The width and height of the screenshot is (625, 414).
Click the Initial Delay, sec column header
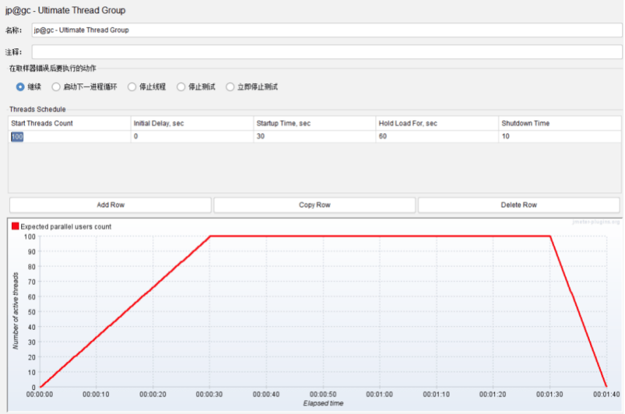point(192,123)
